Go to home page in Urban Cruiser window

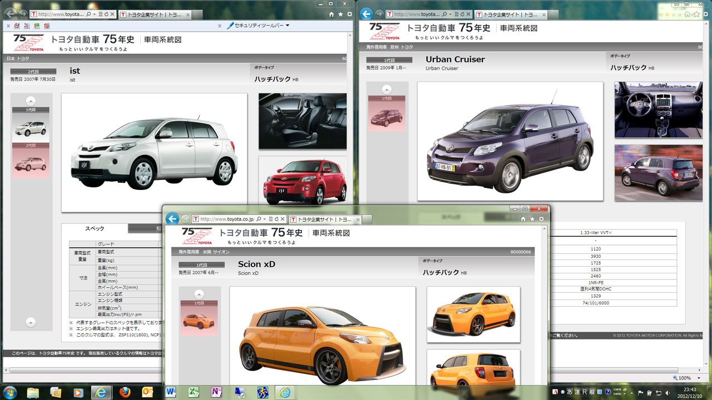click(689, 14)
